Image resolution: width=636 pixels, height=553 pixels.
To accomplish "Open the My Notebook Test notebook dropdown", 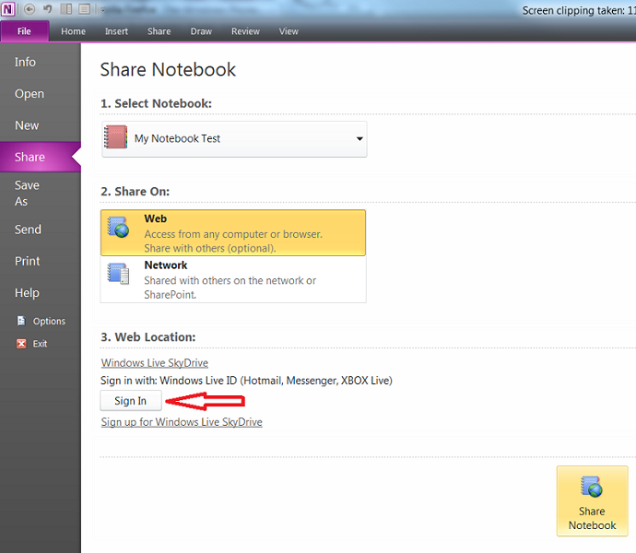I will coord(234,139).
